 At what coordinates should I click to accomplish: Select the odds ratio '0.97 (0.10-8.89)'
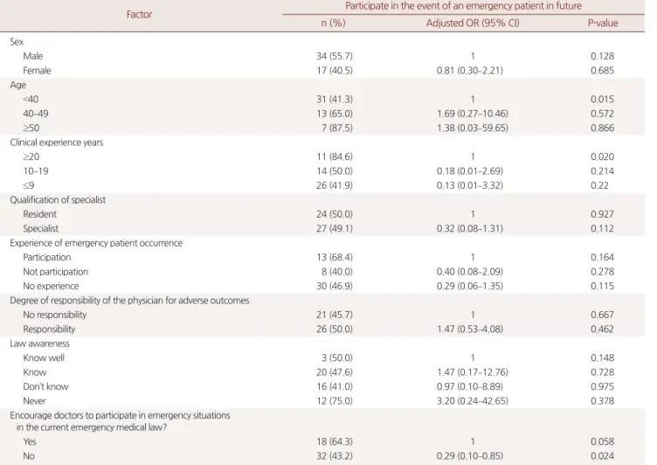(470, 386)
